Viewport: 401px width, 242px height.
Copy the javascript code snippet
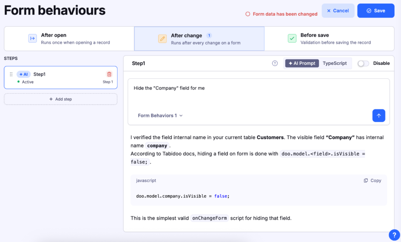pos(372,181)
